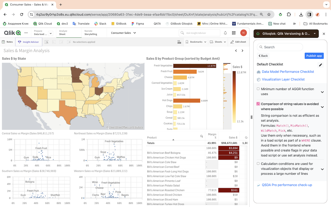The image size is (331, 207).
Task: Click the step back selections icon
Action: point(54,42)
